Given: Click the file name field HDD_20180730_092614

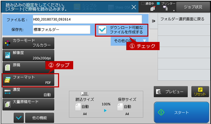Looking at the screenshot, I should tap(87, 19).
